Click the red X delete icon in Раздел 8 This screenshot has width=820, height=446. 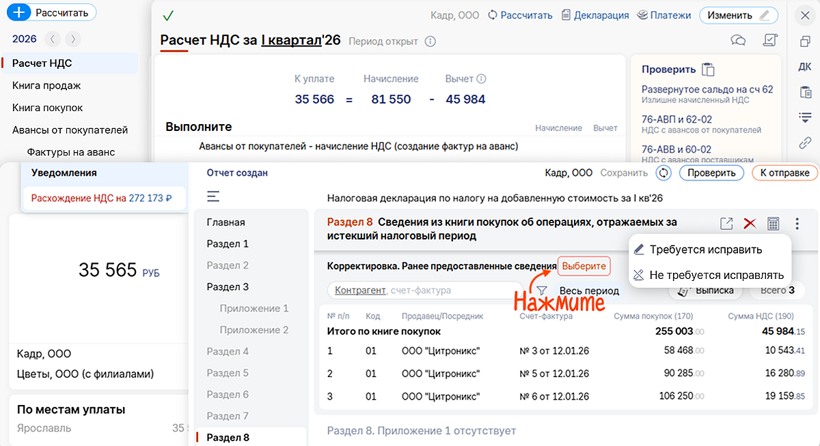pos(750,223)
